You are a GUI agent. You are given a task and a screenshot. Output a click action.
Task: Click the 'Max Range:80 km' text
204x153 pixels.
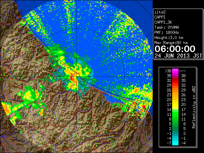(171, 43)
